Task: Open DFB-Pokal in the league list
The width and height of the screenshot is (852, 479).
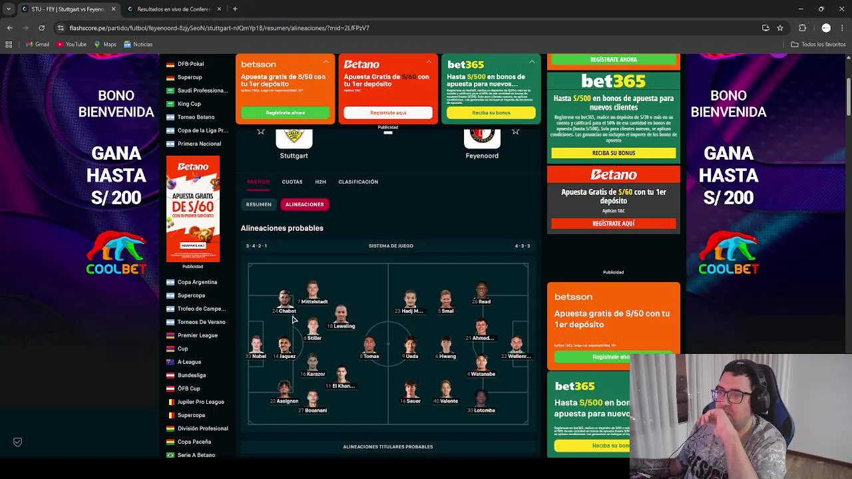Action: (190, 64)
